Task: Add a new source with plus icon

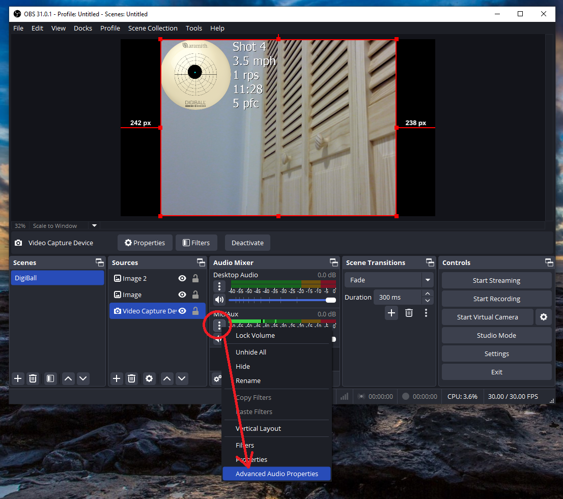Action: tap(117, 378)
